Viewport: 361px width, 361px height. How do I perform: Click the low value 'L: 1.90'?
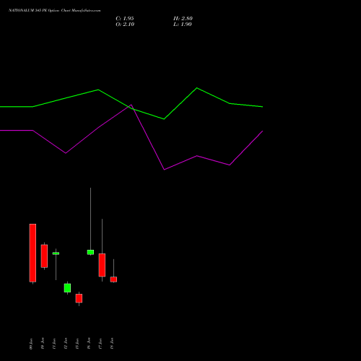coord(183,25)
